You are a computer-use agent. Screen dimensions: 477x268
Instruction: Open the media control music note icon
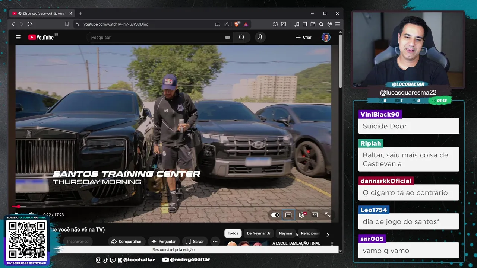click(297, 24)
